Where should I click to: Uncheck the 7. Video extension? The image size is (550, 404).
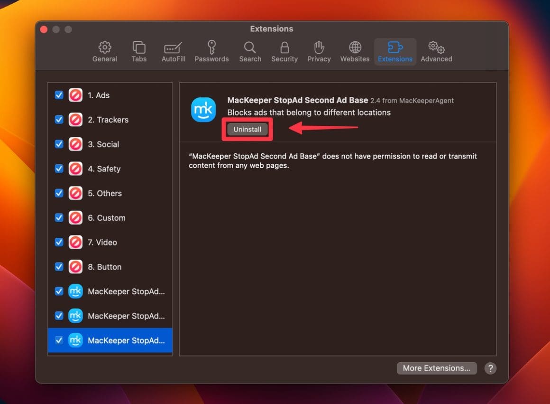pos(59,242)
